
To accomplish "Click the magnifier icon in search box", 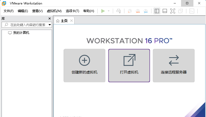I will [6, 25].
